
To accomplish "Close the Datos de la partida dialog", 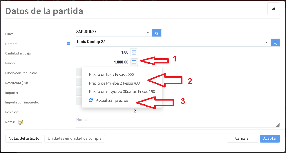I will (274, 9).
